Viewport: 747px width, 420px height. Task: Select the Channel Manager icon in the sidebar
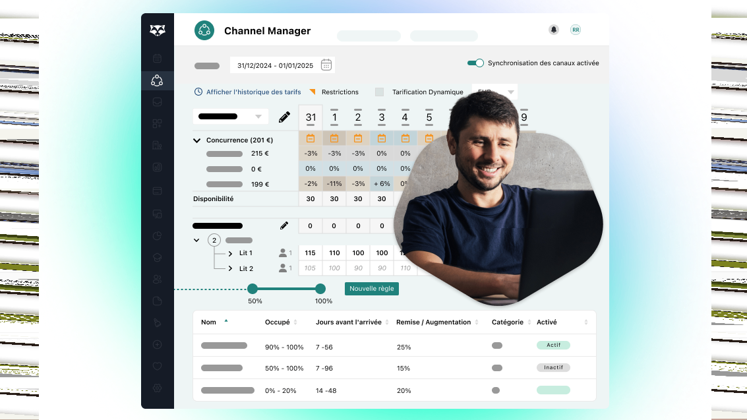tap(157, 80)
